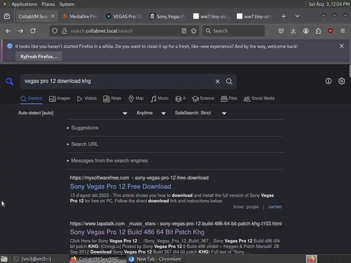Select the Images search category
The image size is (351, 263).
tap(60, 98)
